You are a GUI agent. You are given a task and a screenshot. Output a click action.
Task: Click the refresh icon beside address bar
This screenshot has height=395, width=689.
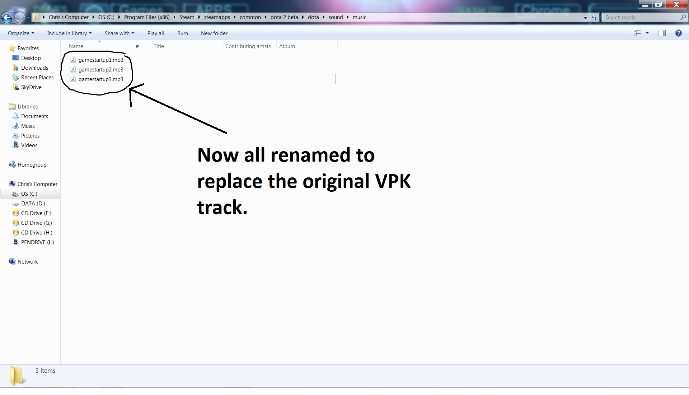coord(594,17)
